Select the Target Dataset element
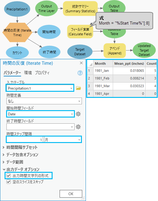 click(80, 52)
